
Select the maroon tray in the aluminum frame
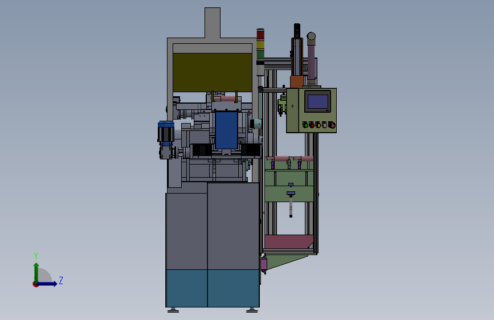click(289, 241)
